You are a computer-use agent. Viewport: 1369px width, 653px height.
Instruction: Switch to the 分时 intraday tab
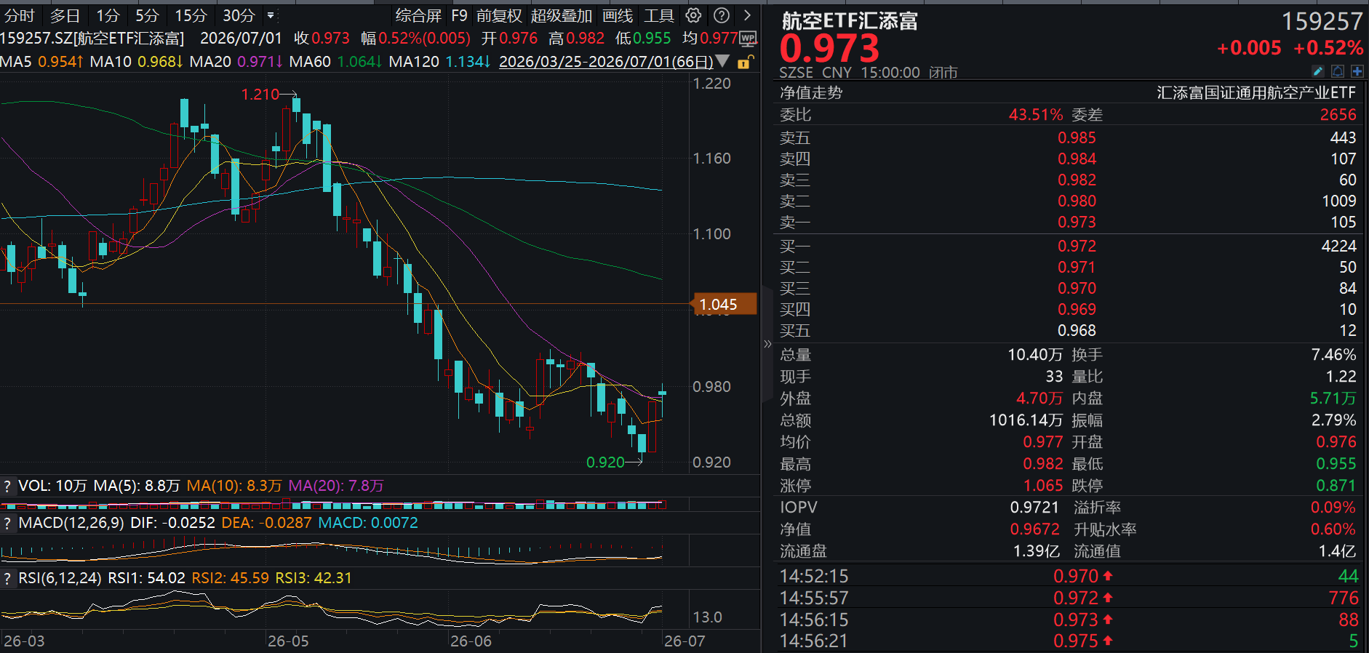[20, 15]
